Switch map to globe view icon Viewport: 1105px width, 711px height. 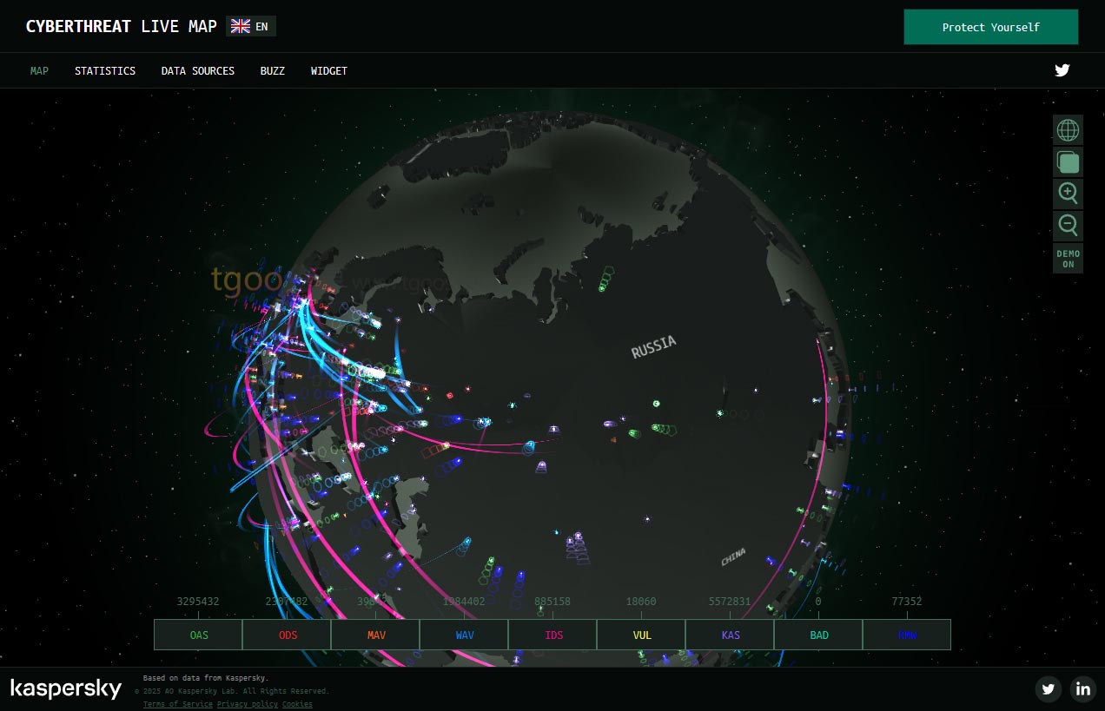pyautogui.click(x=1068, y=130)
